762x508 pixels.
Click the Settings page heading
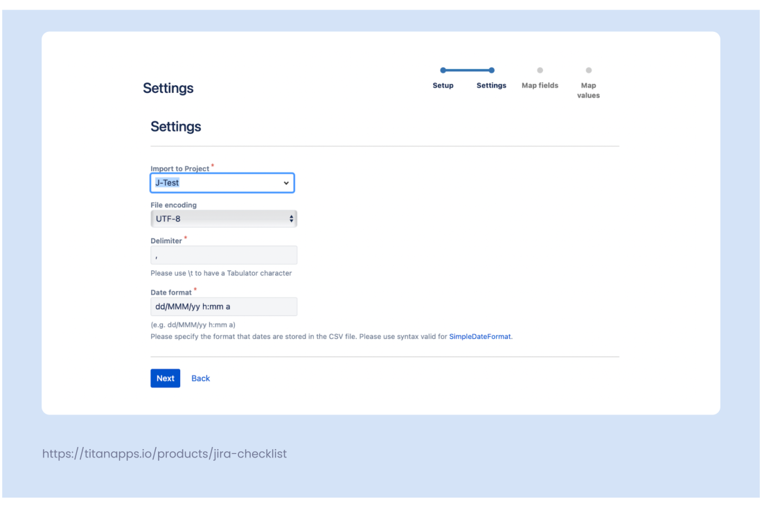coord(175,126)
